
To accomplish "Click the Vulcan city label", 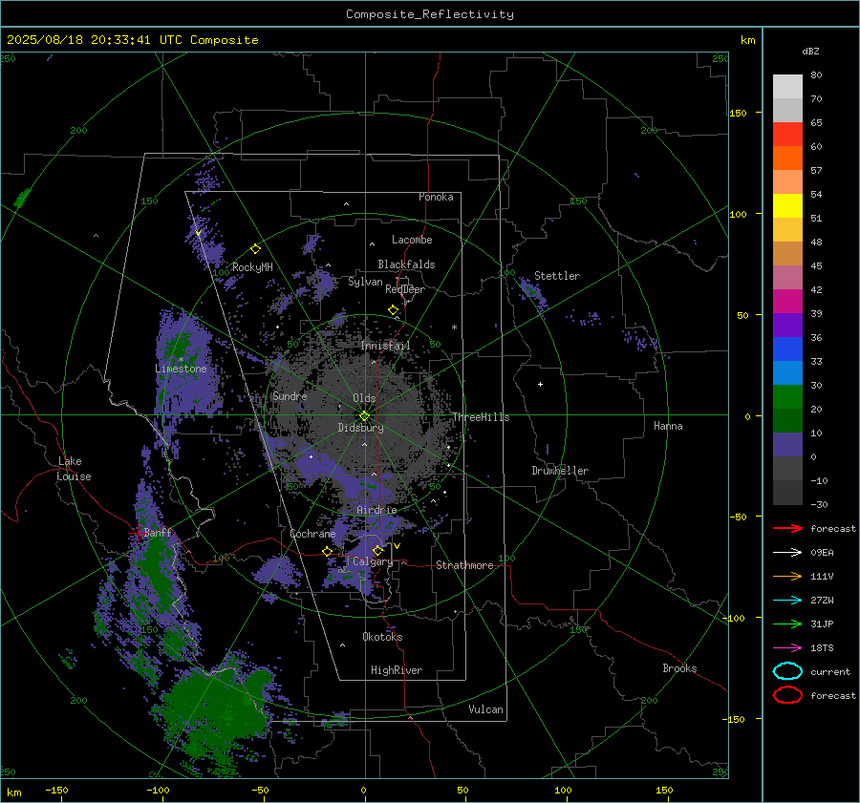I will point(485,709).
